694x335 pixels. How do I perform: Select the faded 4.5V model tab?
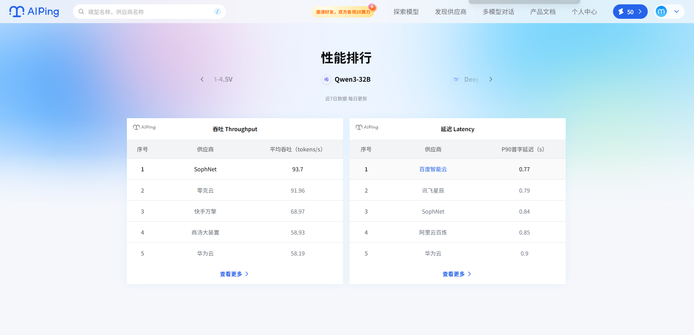(x=223, y=79)
